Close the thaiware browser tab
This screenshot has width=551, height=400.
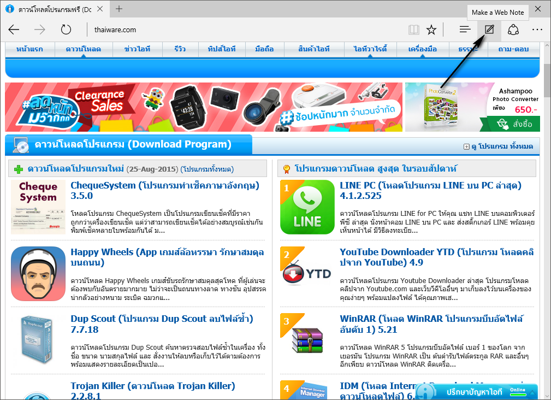(x=100, y=9)
